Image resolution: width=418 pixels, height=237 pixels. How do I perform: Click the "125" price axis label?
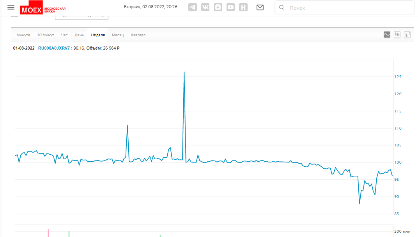[398, 77]
